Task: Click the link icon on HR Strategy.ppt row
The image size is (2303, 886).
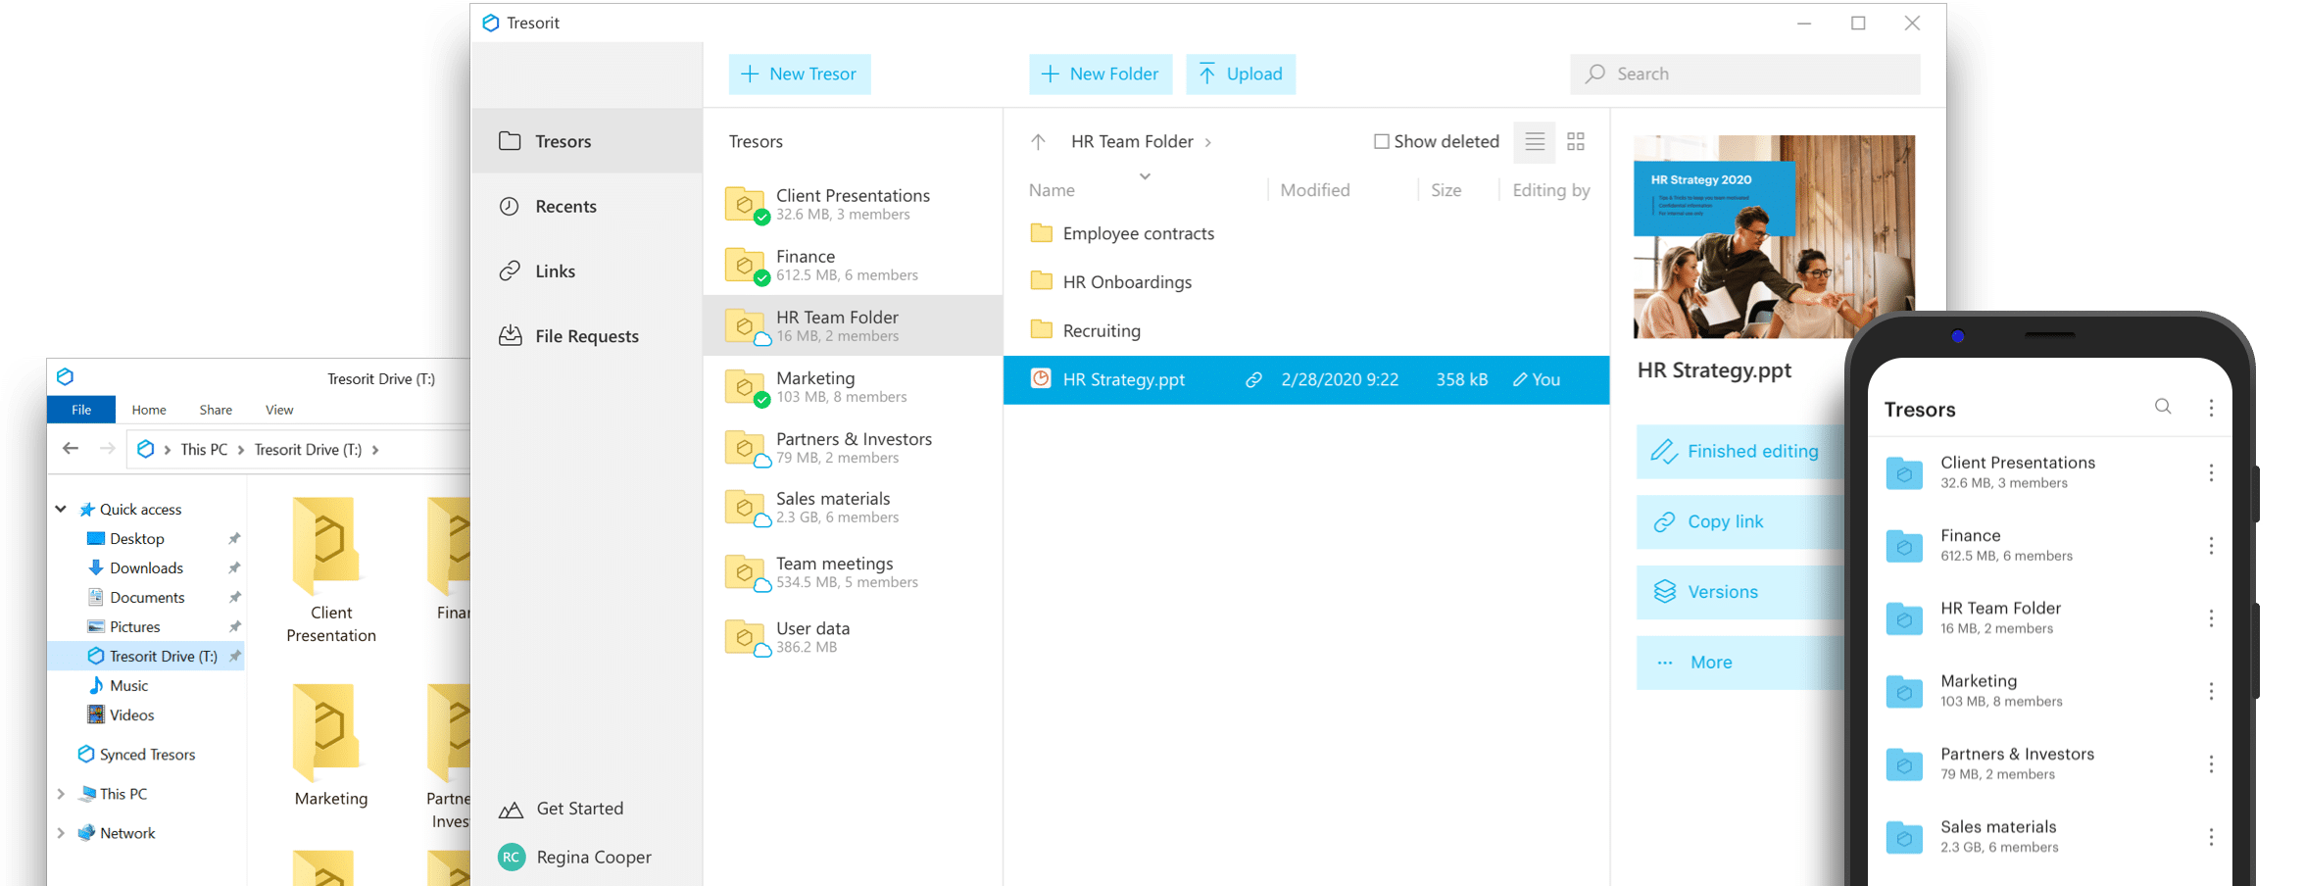Action: [1253, 379]
